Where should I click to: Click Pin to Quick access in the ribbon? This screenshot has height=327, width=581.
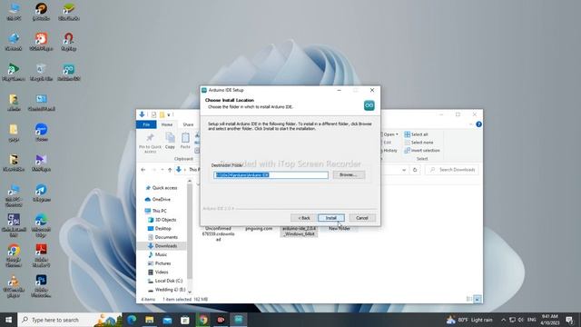pos(150,143)
